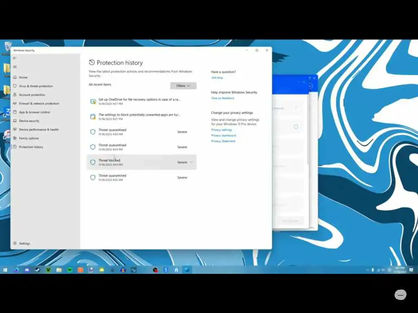The image size is (418, 313).
Task: Expand the Threat blocked entry chevron
Action: pos(191,162)
